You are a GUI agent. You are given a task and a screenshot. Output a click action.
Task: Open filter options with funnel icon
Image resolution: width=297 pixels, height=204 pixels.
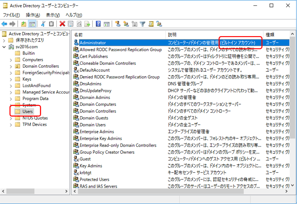143,24
